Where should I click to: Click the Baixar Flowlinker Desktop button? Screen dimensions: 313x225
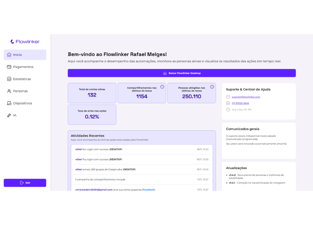182,73
